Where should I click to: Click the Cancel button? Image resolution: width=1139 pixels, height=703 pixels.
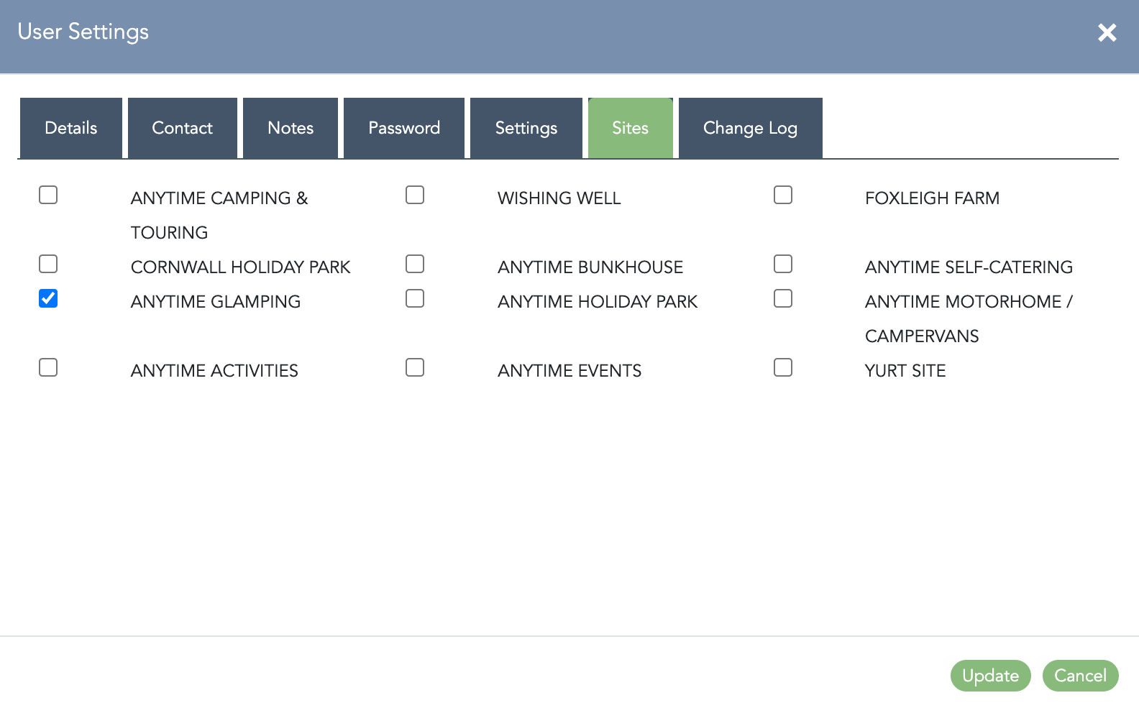[x=1081, y=676]
